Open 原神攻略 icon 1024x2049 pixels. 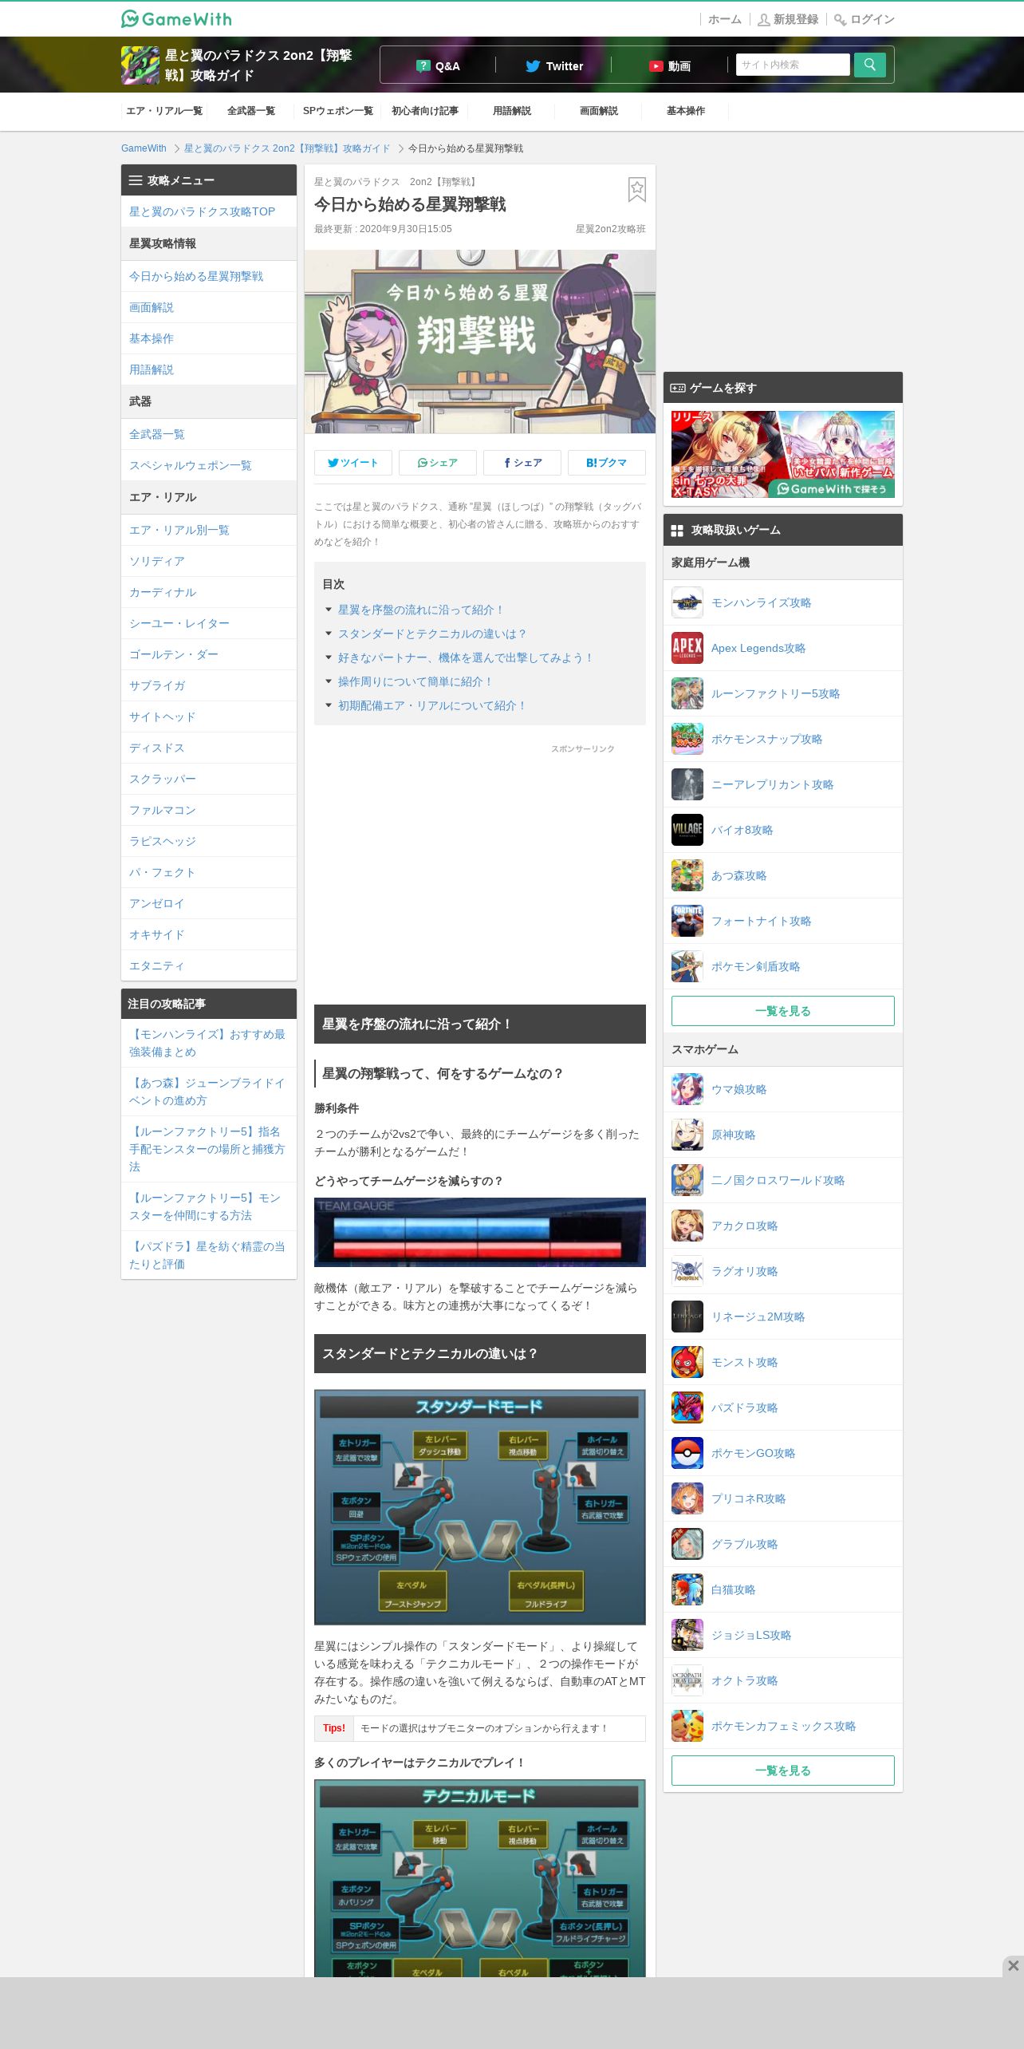687,1135
